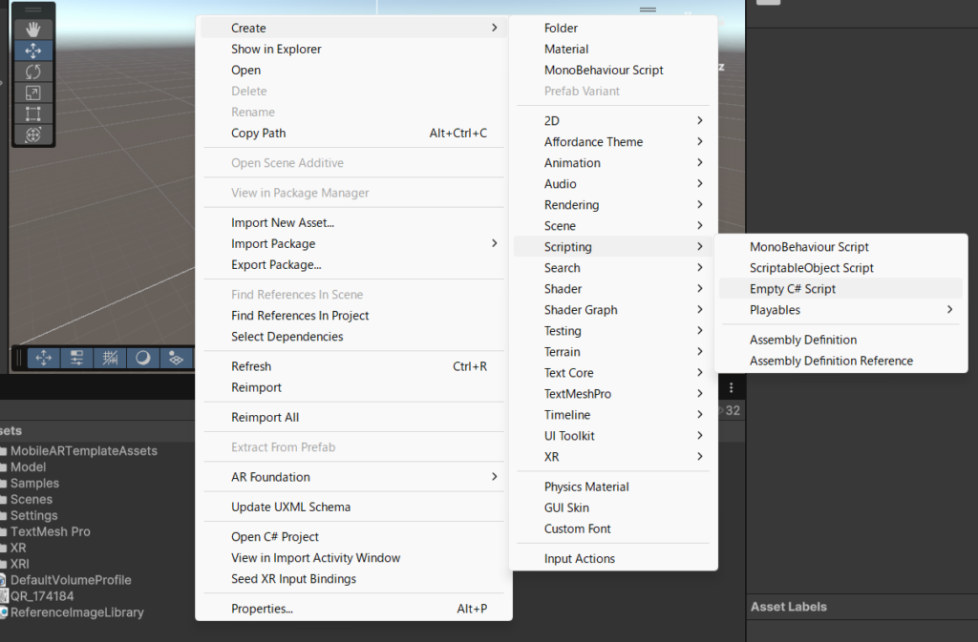
Task: Select MonoBehaviour Script in Scripting submenu
Action: (809, 247)
